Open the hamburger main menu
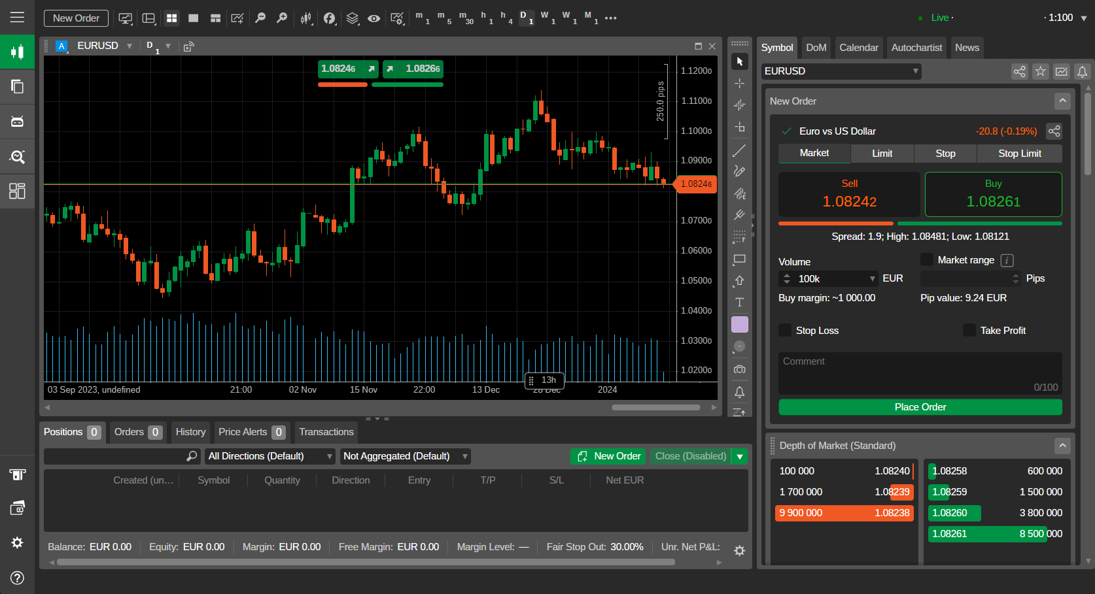The height and width of the screenshot is (594, 1095). click(17, 18)
